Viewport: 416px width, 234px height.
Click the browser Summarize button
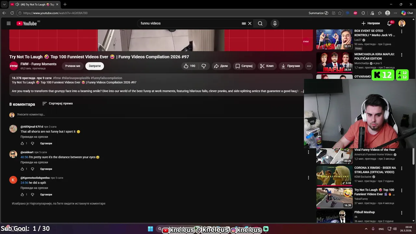(318, 13)
